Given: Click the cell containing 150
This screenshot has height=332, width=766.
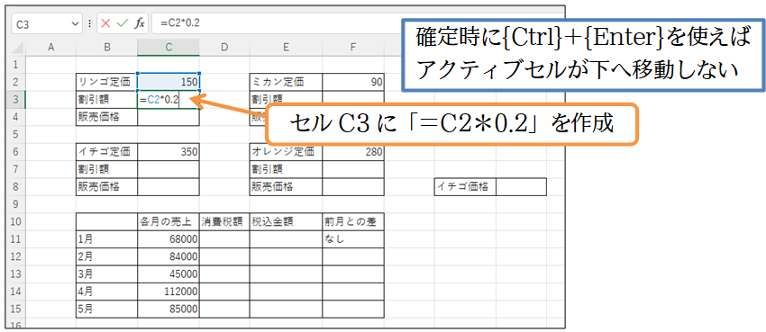Looking at the screenshot, I should [169, 82].
